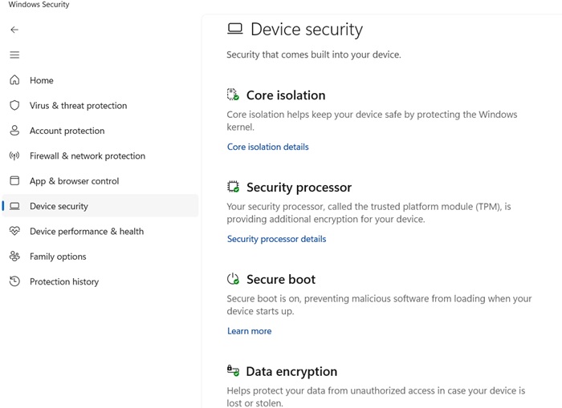This screenshot has width=562, height=408.
Task: Open Security processor details link
Action: point(277,239)
